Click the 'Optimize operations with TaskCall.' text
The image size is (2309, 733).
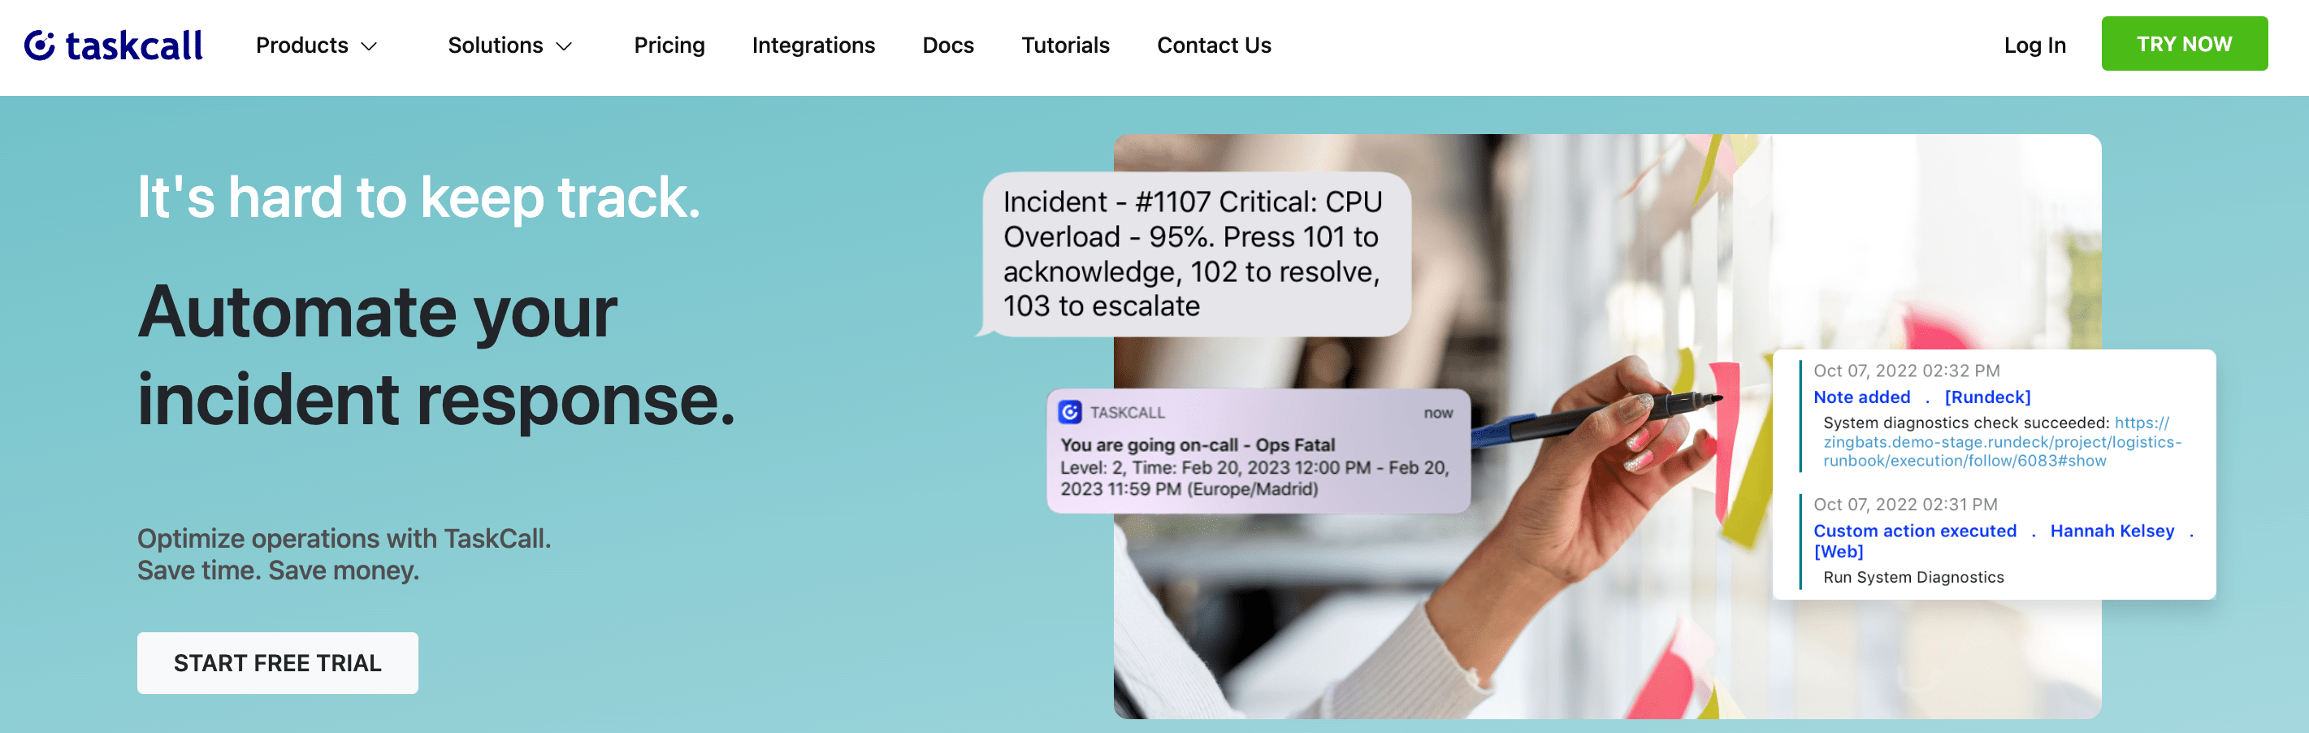(x=344, y=538)
